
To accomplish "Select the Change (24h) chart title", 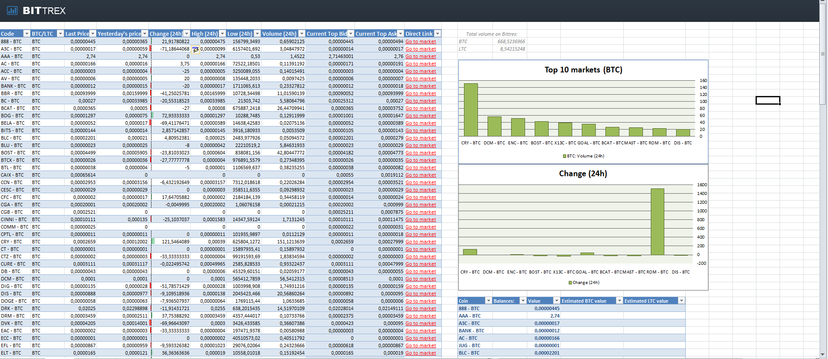I will pos(583,174).
